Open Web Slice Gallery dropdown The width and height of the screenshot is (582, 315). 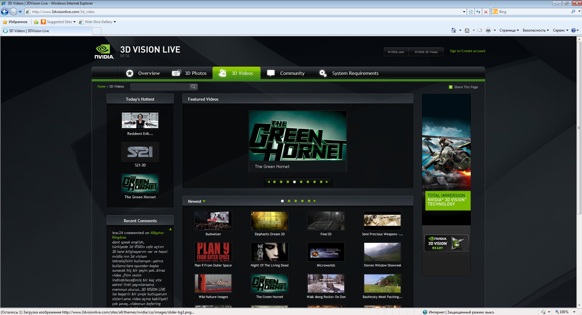[97, 22]
